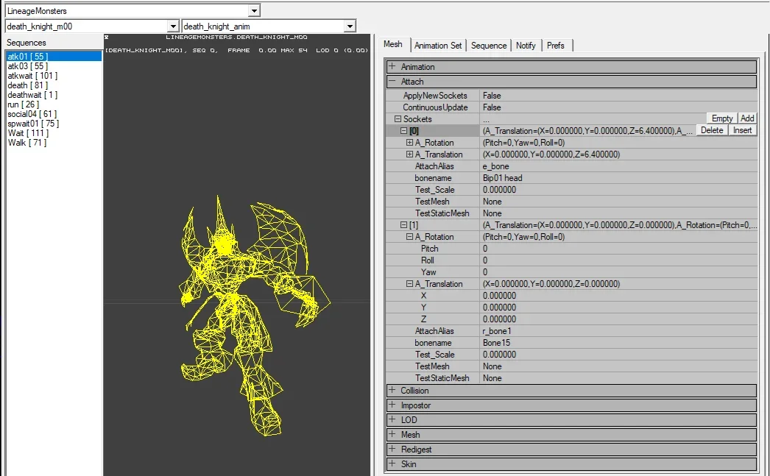770x476 pixels.
Task: Expand the Redigest category
Action: tap(392, 449)
